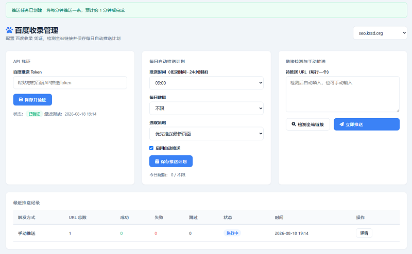
Task: Click the 失败 column header
Action: (159, 217)
